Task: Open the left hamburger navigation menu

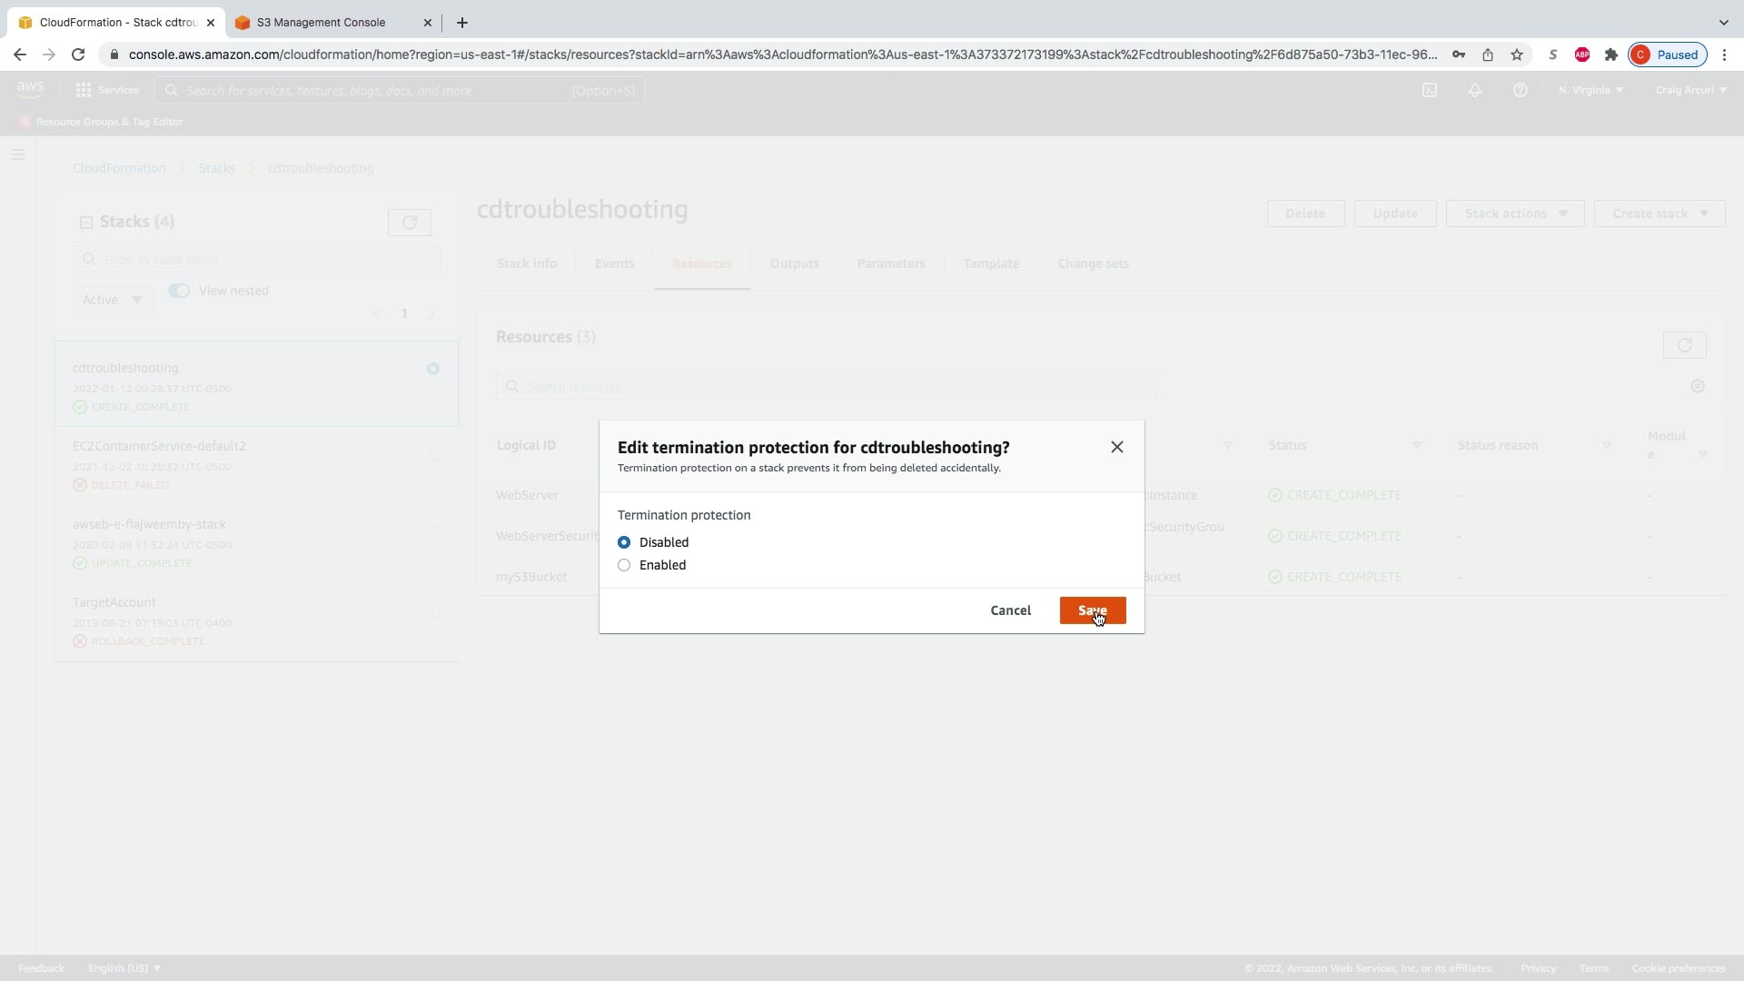Action: [x=18, y=154]
